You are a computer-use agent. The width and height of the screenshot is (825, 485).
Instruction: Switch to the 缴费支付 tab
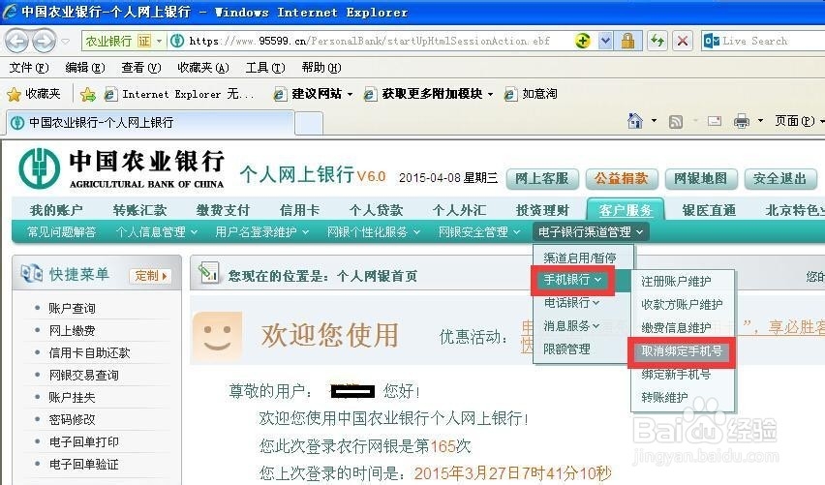pyautogui.click(x=223, y=210)
